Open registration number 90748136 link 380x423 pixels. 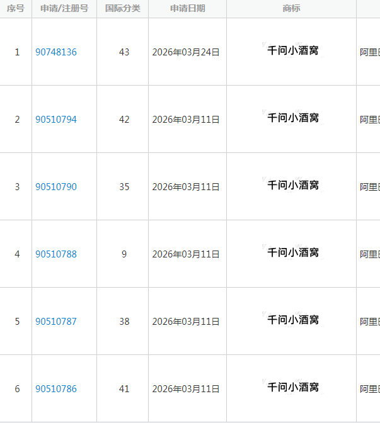pos(56,52)
